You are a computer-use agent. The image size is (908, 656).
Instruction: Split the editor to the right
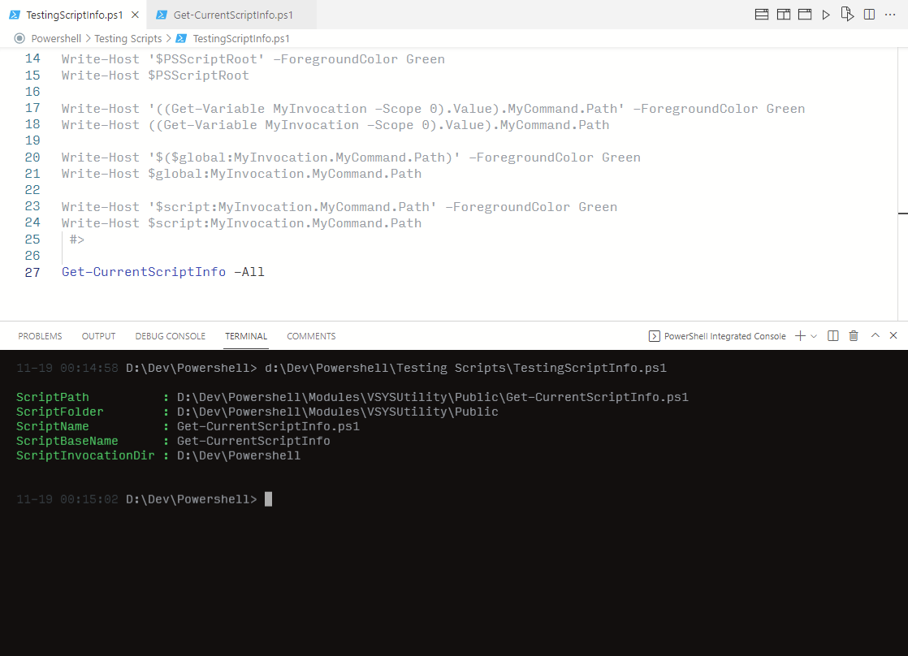869,15
